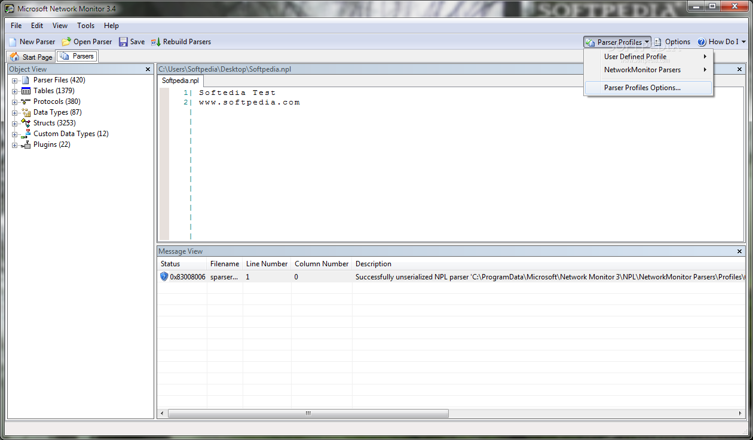Screen dimensions: 753x440
Task: Click the Open Parser folder icon
Action: (66, 42)
